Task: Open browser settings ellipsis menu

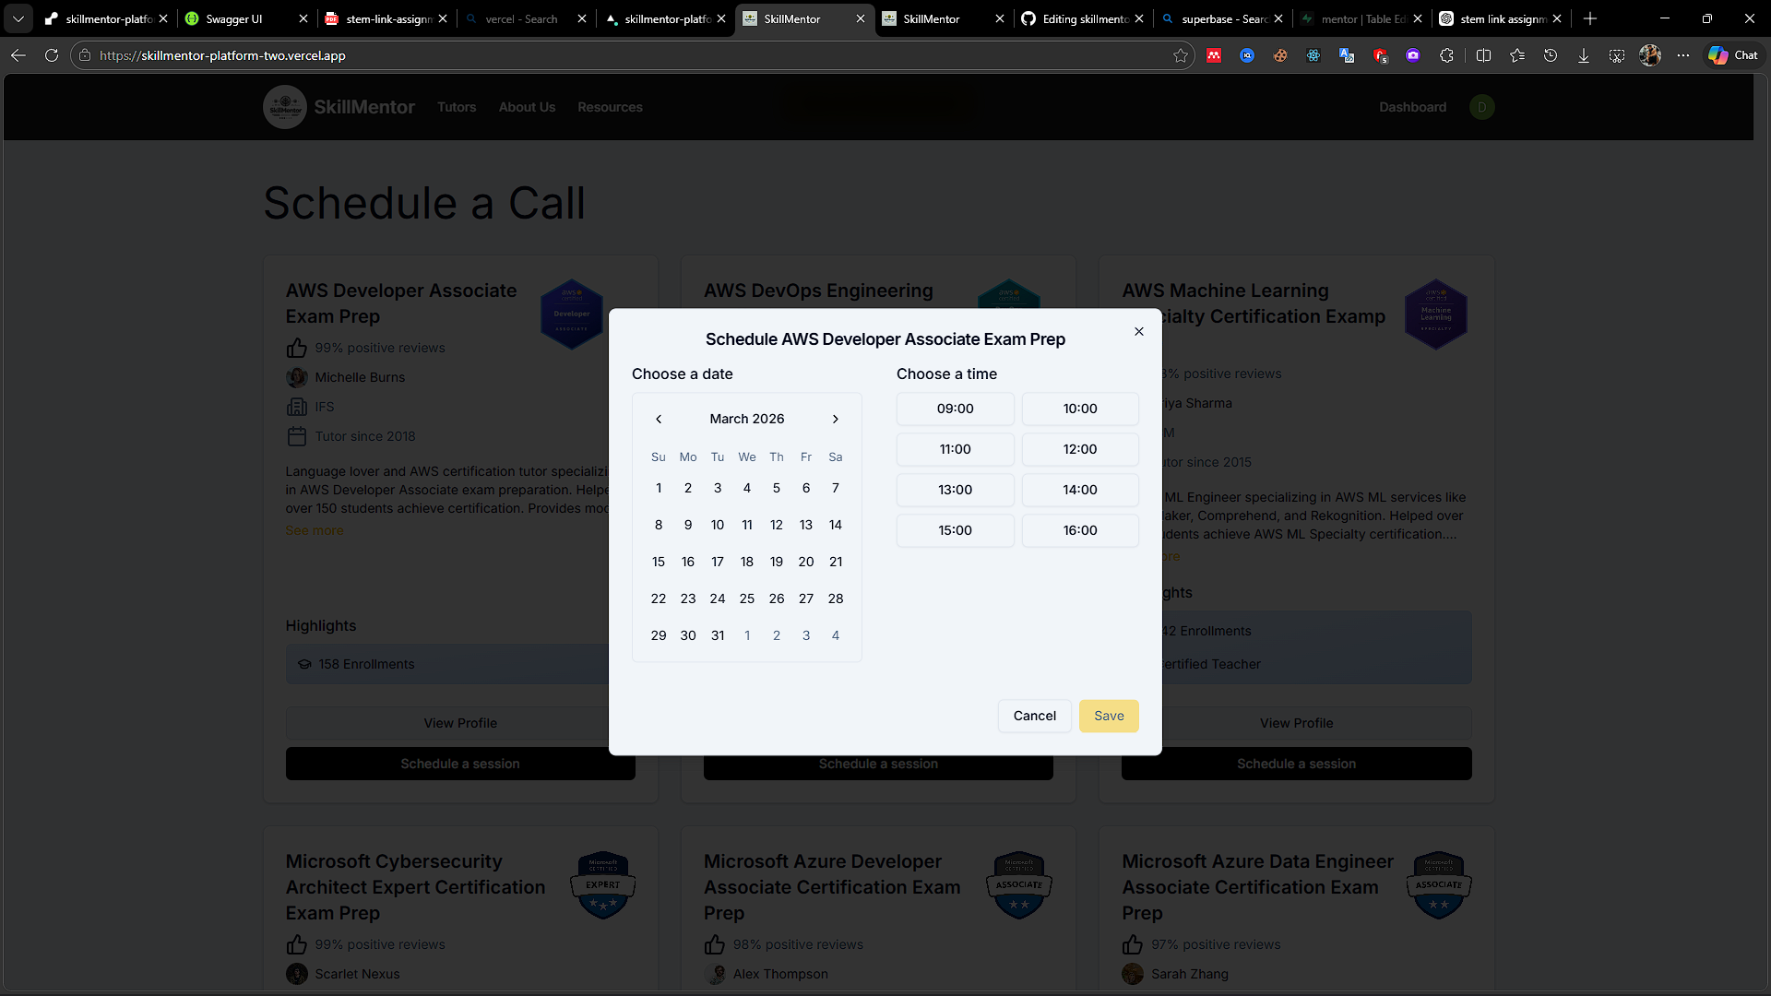Action: [1683, 55]
